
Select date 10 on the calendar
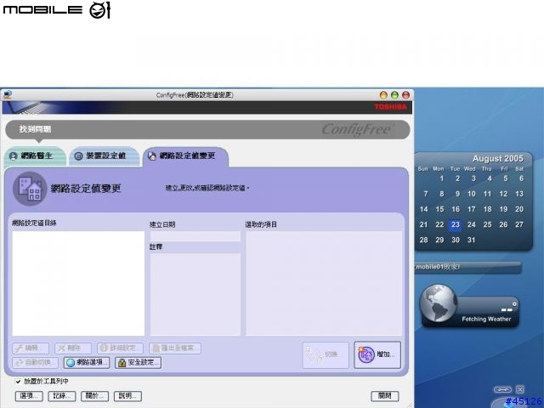pos(471,194)
